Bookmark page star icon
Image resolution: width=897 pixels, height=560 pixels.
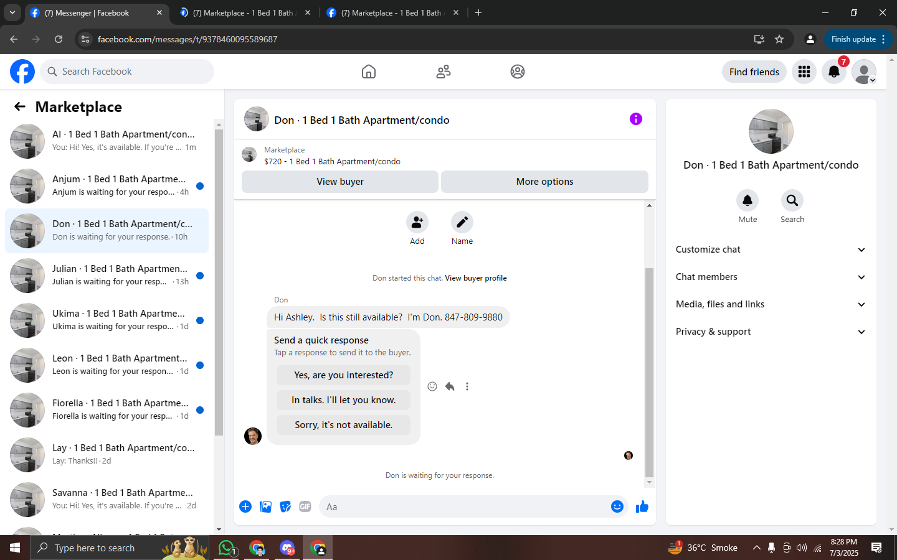pyautogui.click(x=779, y=39)
